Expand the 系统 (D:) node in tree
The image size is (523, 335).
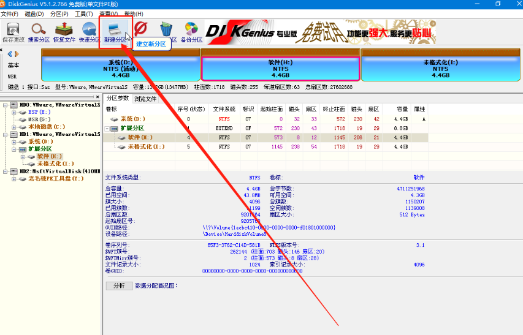(13, 142)
